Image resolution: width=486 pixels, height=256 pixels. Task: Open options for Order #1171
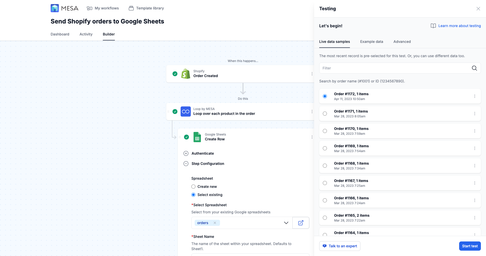pyautogui.click(x=475, y=114)
